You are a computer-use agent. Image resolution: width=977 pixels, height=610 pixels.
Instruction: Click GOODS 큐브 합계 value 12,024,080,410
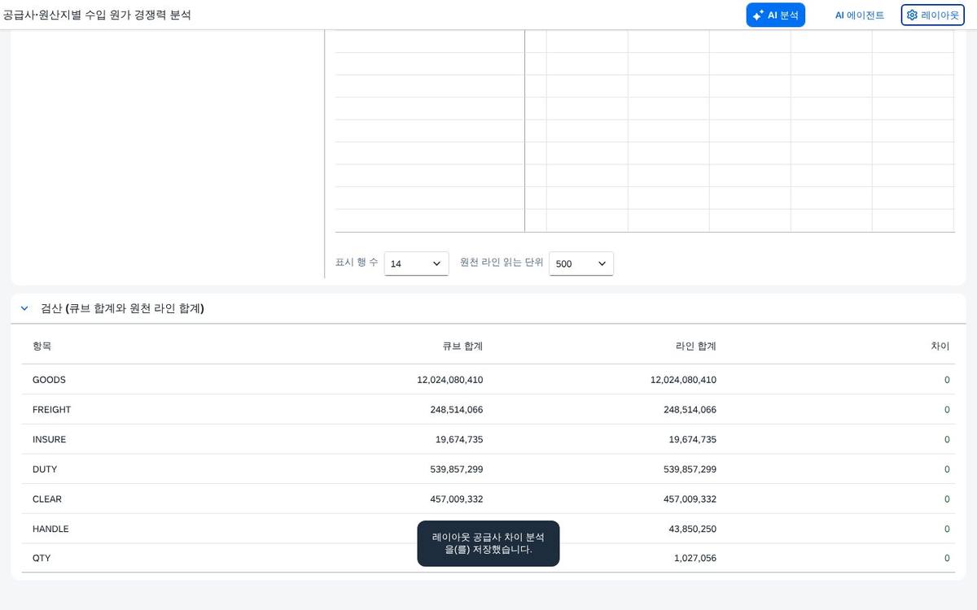coord(449,380)
